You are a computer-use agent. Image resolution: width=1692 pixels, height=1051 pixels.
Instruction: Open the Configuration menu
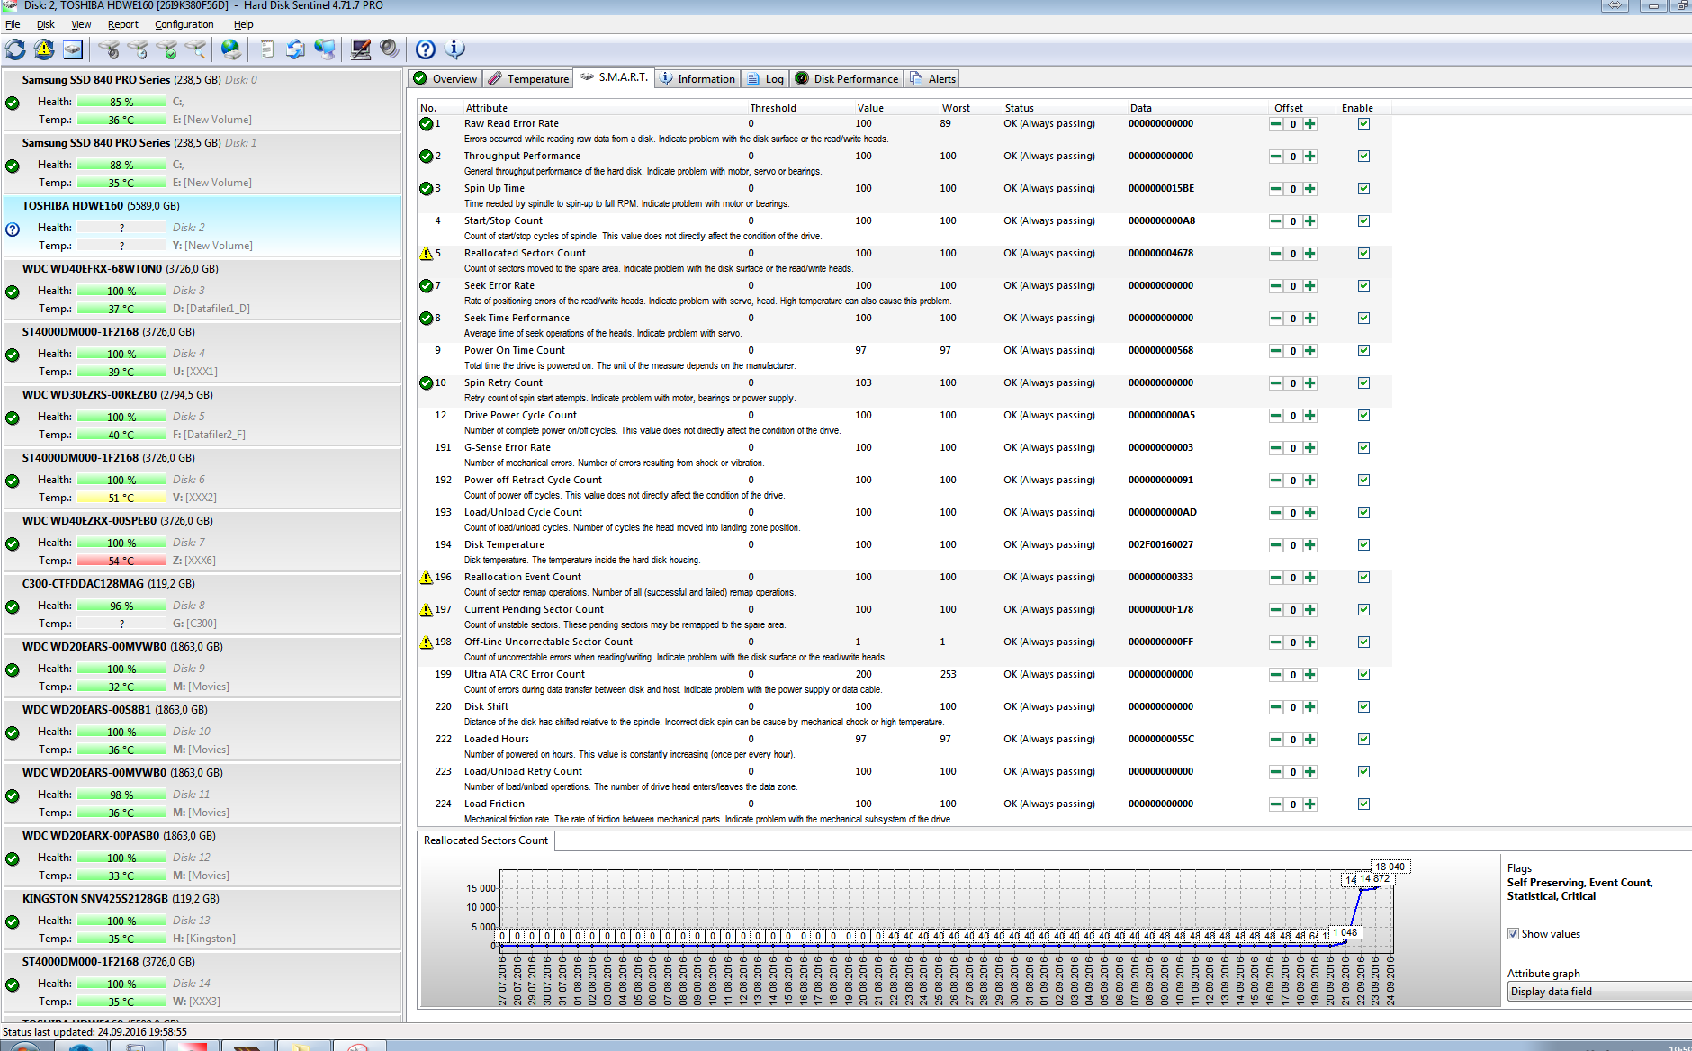click(x=184, y=24)
